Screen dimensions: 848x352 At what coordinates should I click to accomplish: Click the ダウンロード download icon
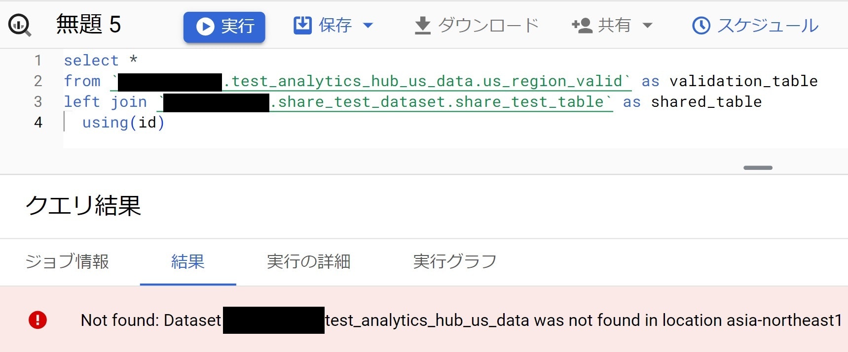pos(423,24)
